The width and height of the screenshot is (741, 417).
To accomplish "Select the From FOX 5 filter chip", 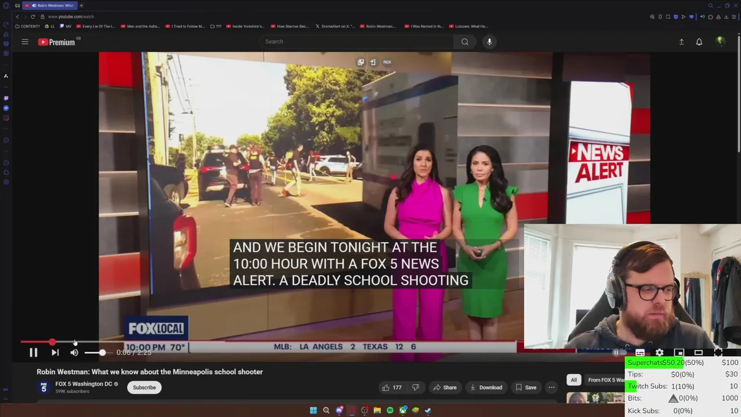I will 606,380.
